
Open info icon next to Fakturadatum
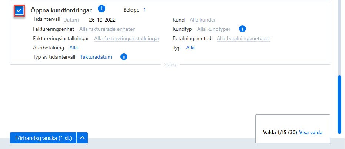tap(124, 57)
